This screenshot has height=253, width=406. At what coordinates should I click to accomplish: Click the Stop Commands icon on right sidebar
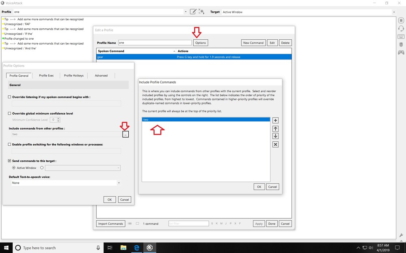point(401,20)
